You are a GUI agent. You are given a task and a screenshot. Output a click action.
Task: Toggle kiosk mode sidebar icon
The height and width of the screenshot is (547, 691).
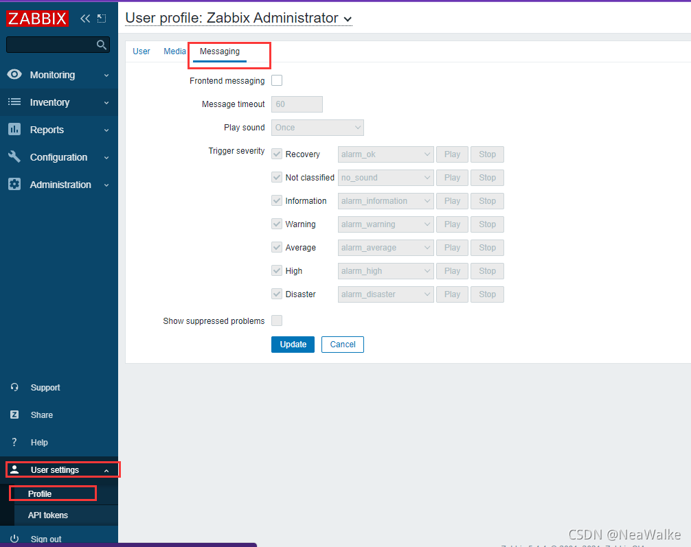point(102,19)
